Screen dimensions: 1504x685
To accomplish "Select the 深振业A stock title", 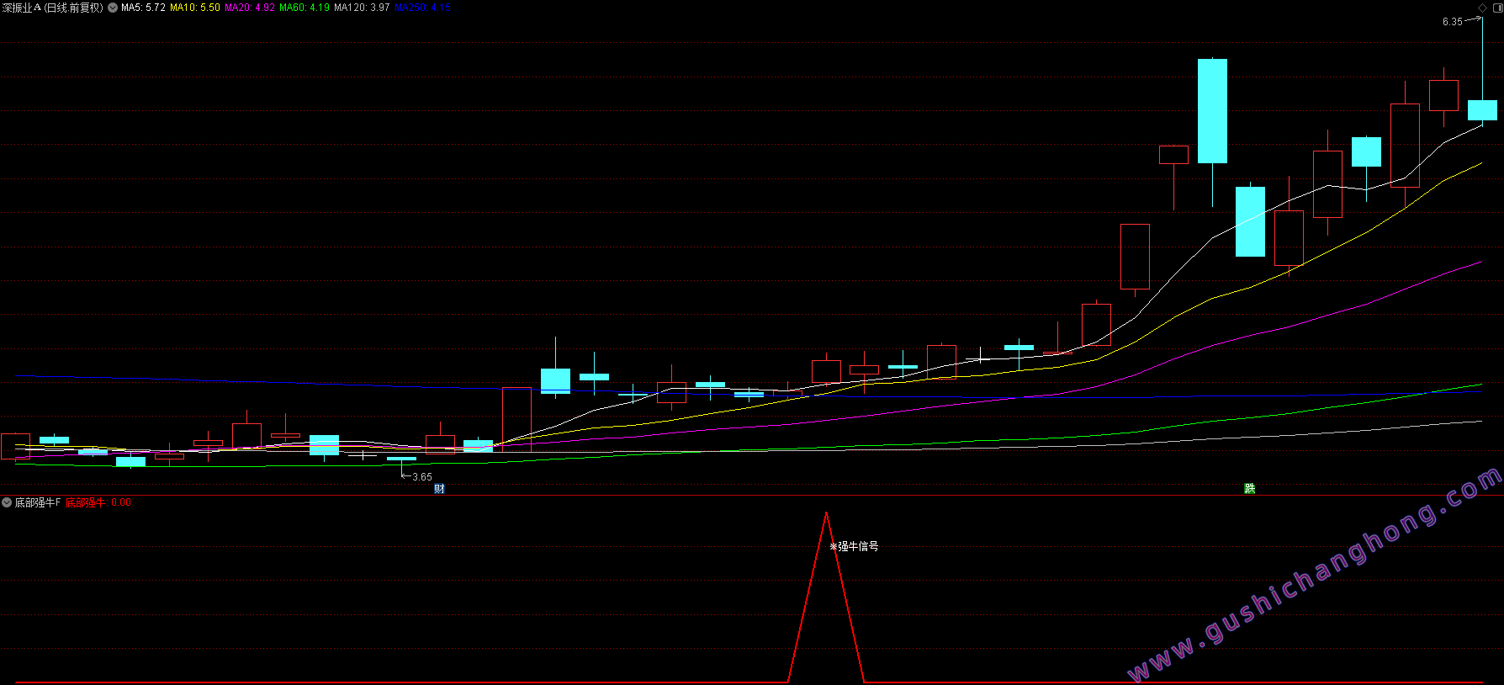I will (22, 8).
